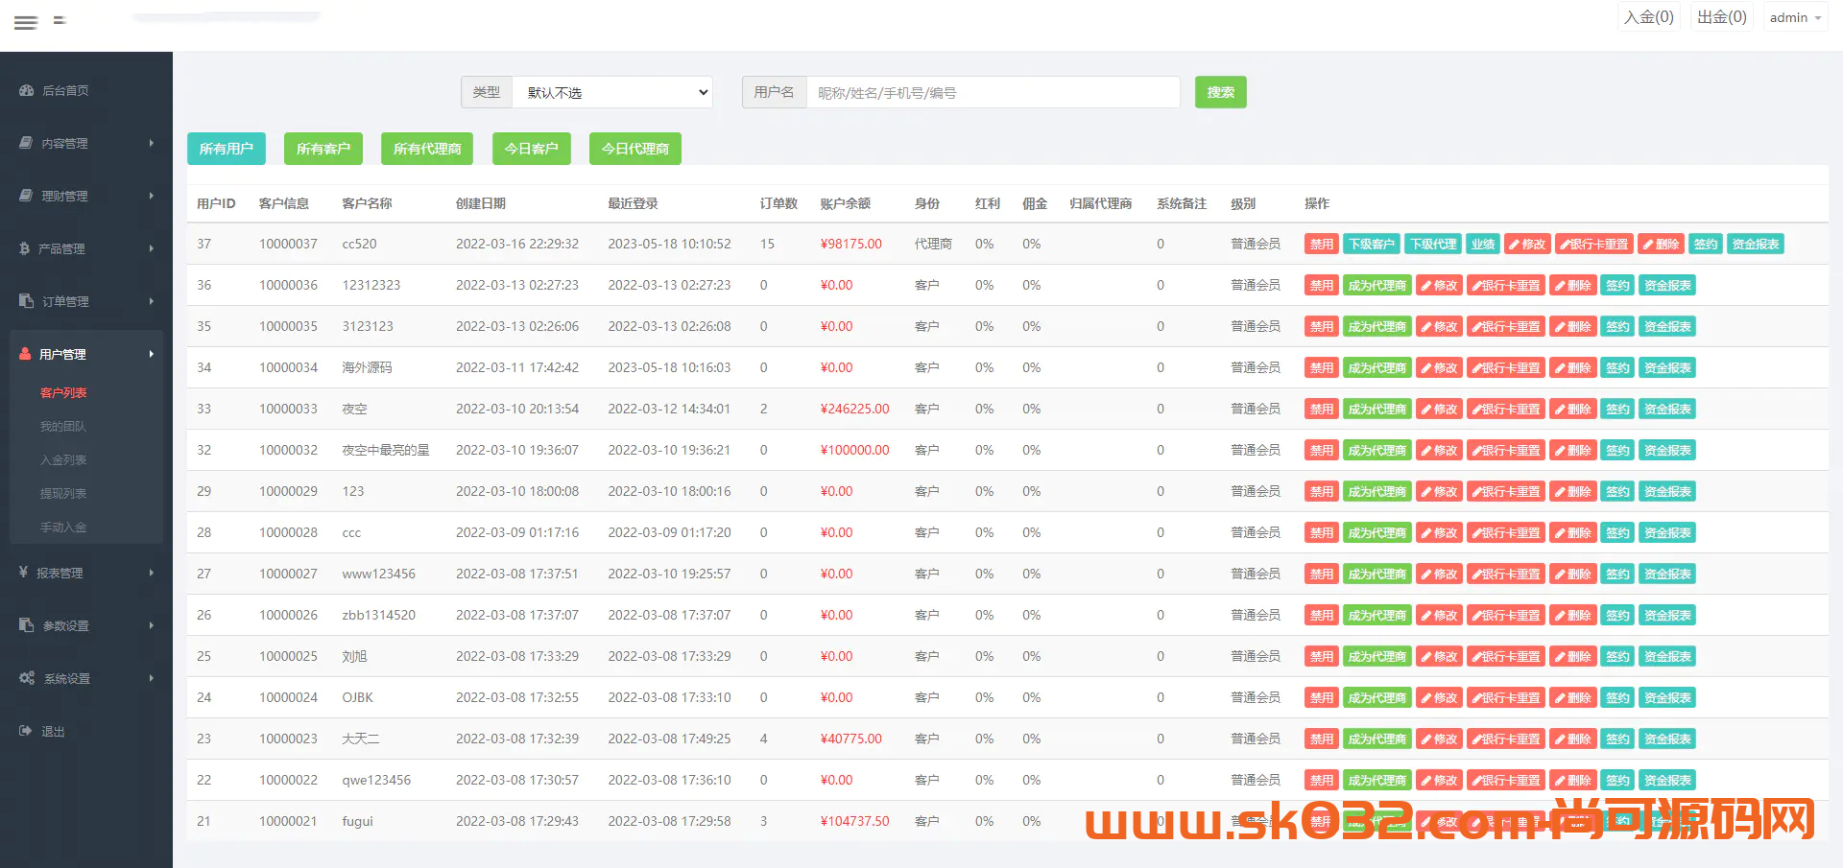The height and width of the screenshot is (868, 1843).
Task: Click 签约 button in row 3123123
Action: pyautogui.click(x=1617, y=326)
